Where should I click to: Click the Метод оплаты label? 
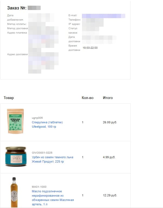click(x=17, y=24)
